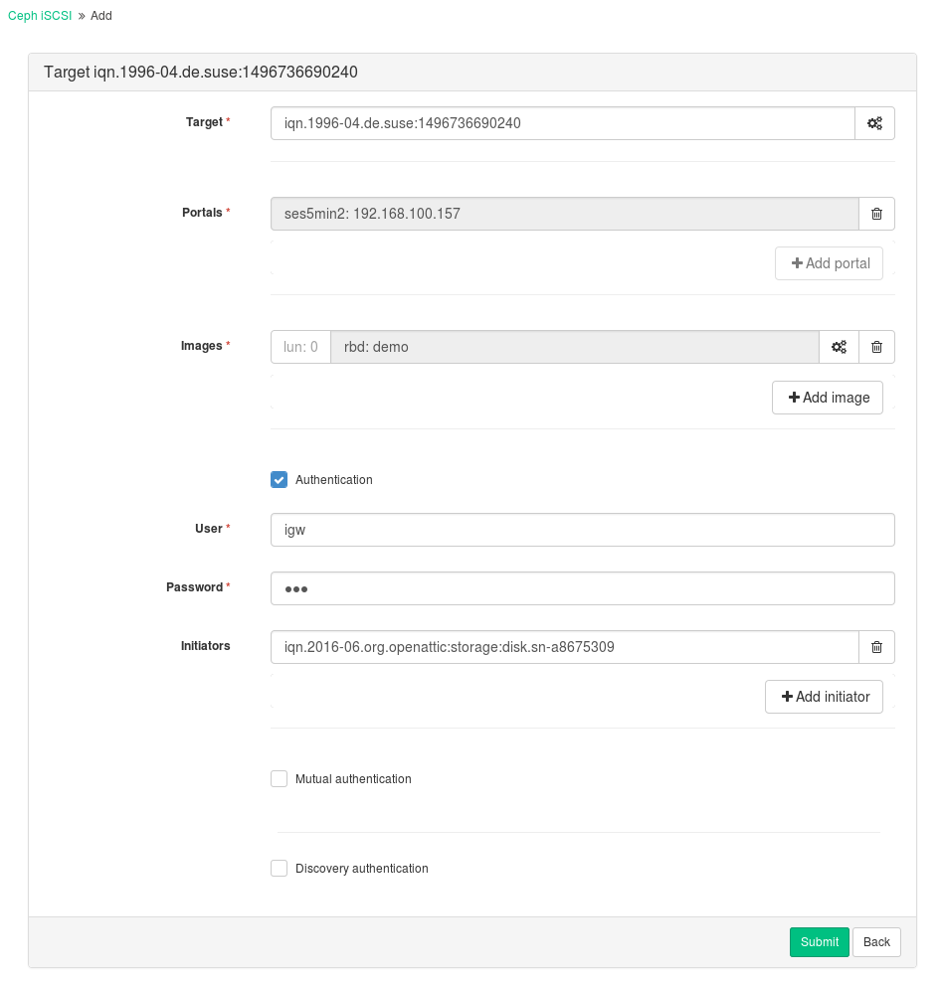Delete the ses5min2 portal entry
Image resolution: width=943 pixels, height=981 pixels.
tap(876, 214)
